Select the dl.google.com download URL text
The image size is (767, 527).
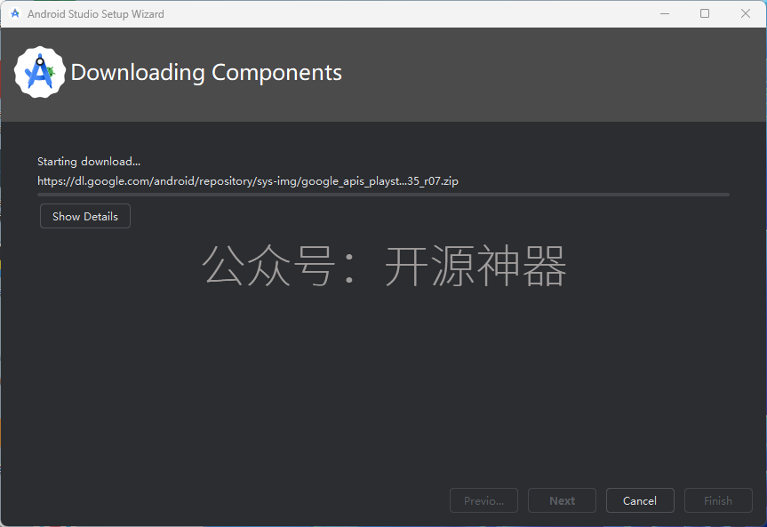[248, 181]
